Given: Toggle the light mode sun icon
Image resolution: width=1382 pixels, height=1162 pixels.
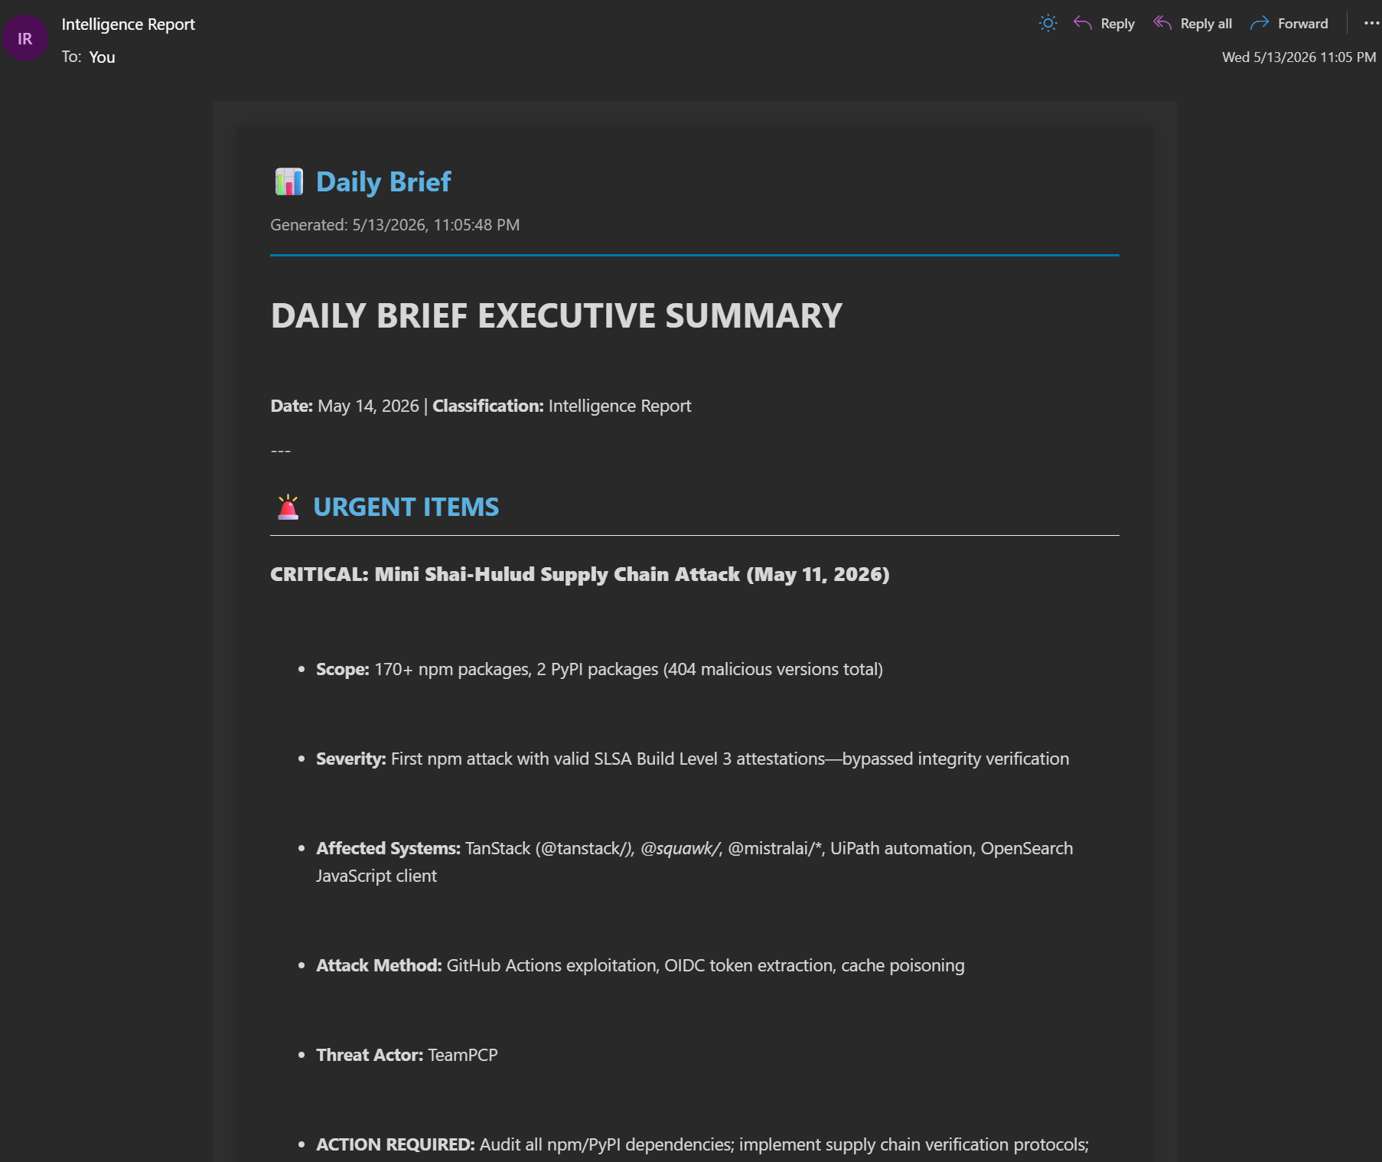Looking at the screenshot, I should (1048, 23).
